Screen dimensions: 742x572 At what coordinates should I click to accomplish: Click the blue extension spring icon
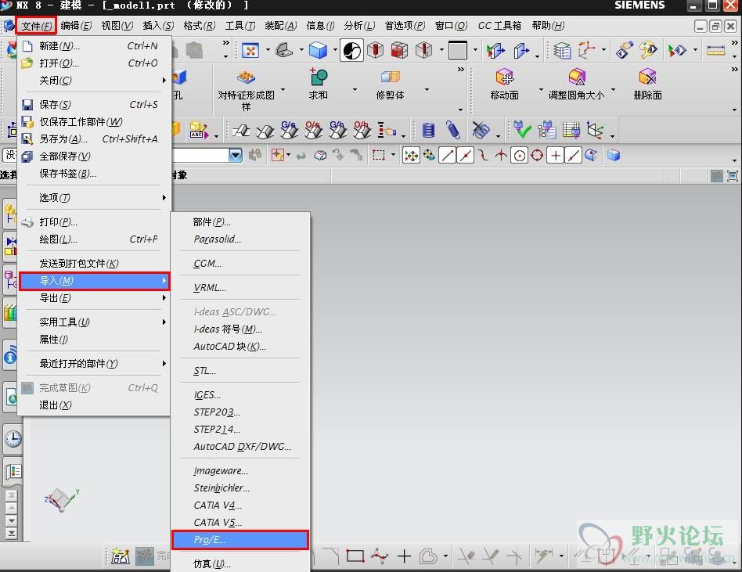click(x=453, y=130)
